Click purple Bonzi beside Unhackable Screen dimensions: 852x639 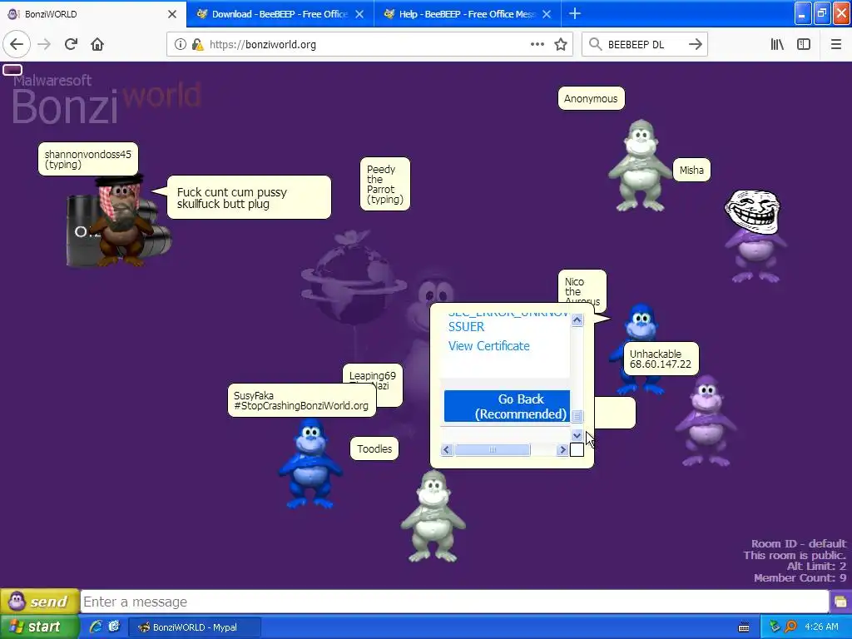(x=706, y=420)
